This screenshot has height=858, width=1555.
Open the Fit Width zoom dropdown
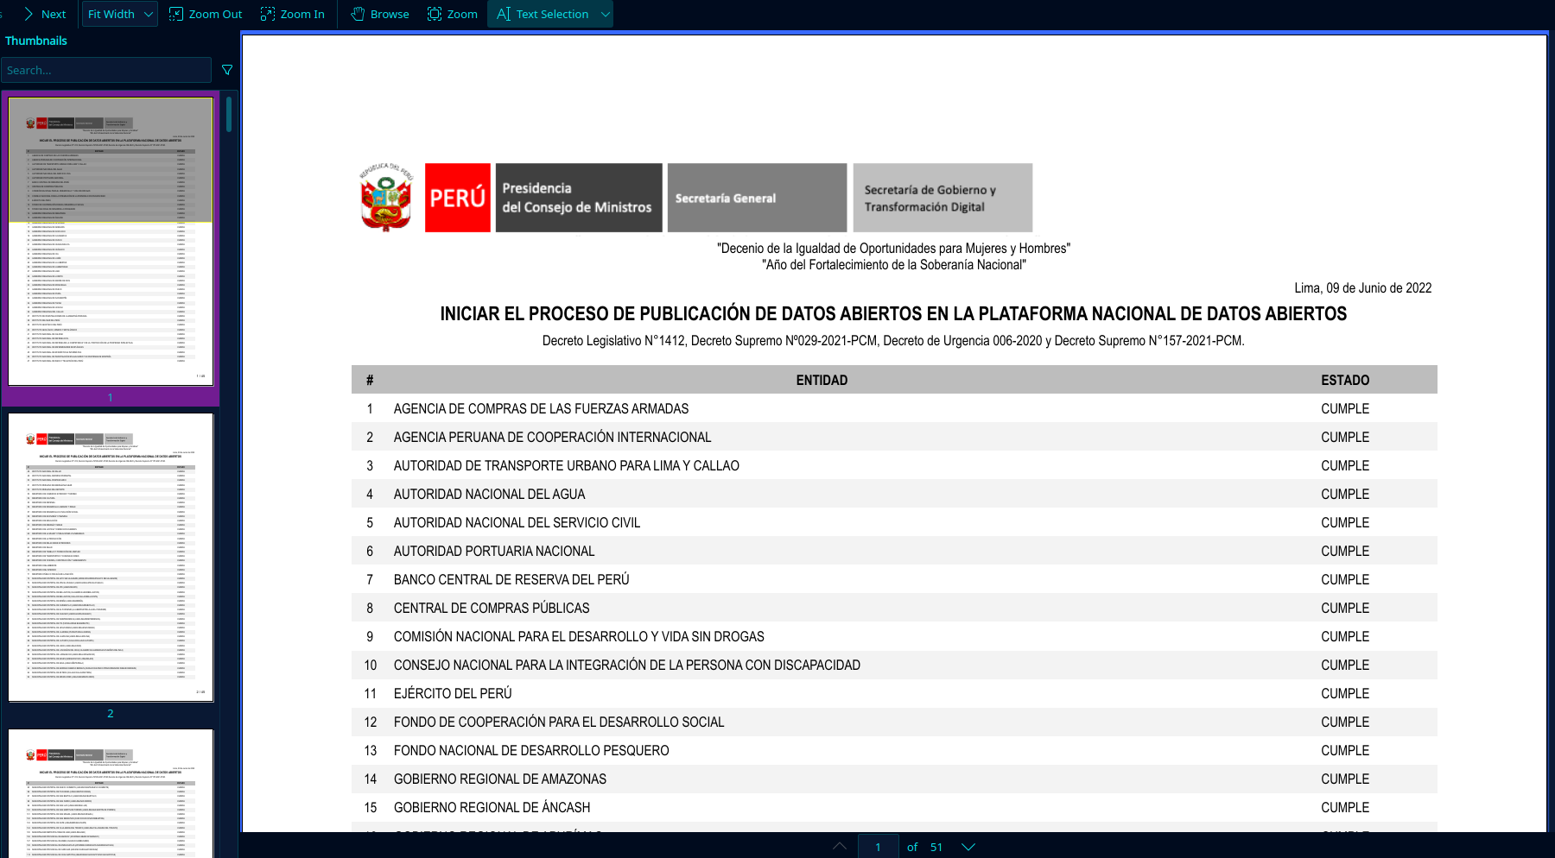click(x=119, y=14)
